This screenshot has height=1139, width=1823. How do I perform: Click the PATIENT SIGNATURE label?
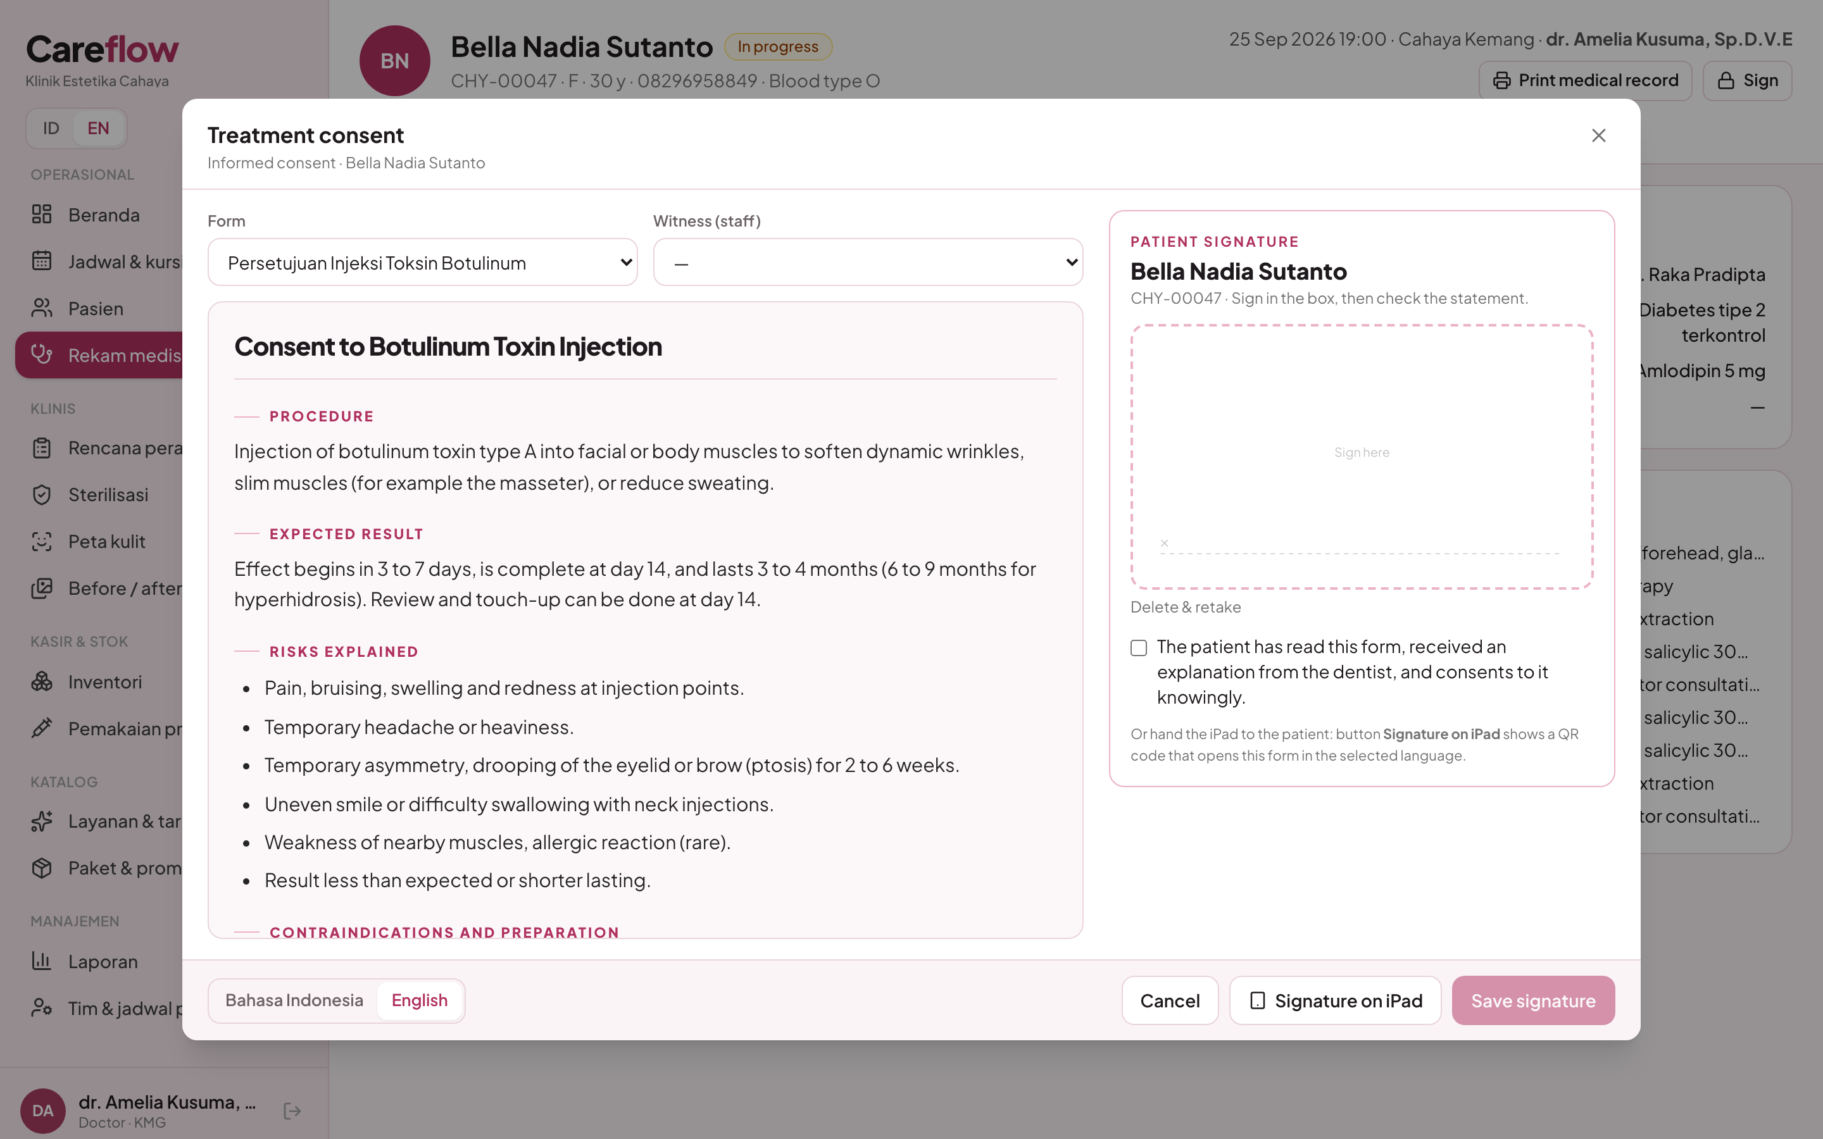point(1214,242)
